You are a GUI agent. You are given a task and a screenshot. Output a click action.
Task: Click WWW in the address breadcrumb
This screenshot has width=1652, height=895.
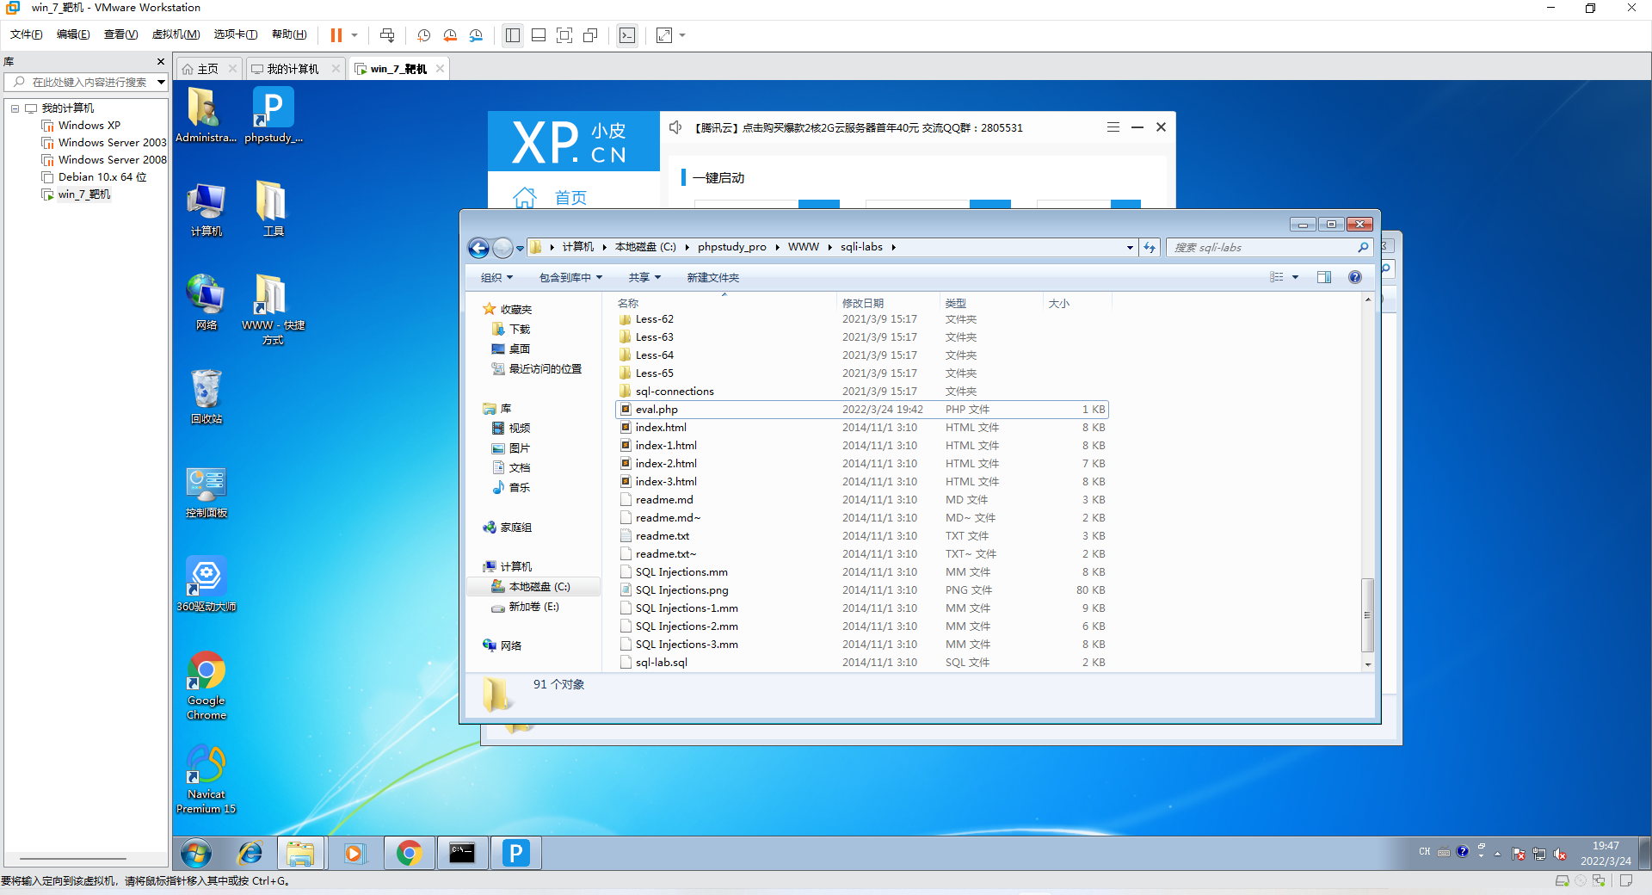pos(804,247)
